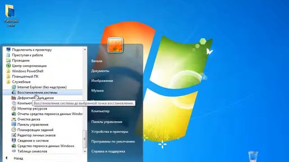Open Музыка in Start menu
Viewport: 289px width, 162px height.
(98, 90)
